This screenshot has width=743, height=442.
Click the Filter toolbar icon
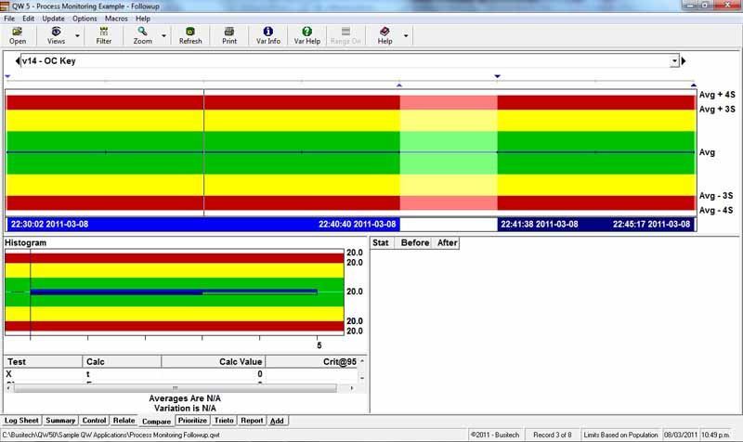pyautogui.click(x=104, y=32)
